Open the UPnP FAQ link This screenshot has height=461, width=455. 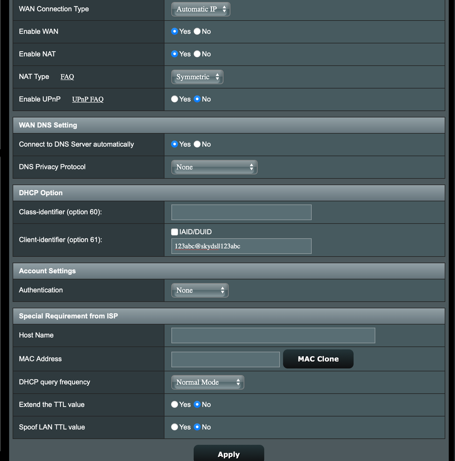tap(87, 99)
